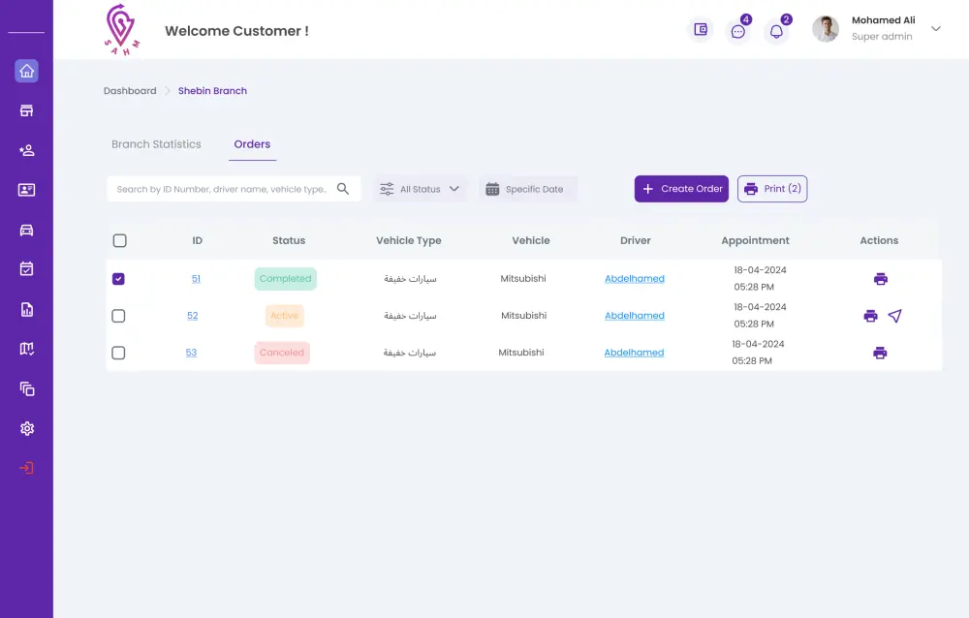Send the order in row 52
The height and width of the screenshot is (618, 969).
coord(895,315)
